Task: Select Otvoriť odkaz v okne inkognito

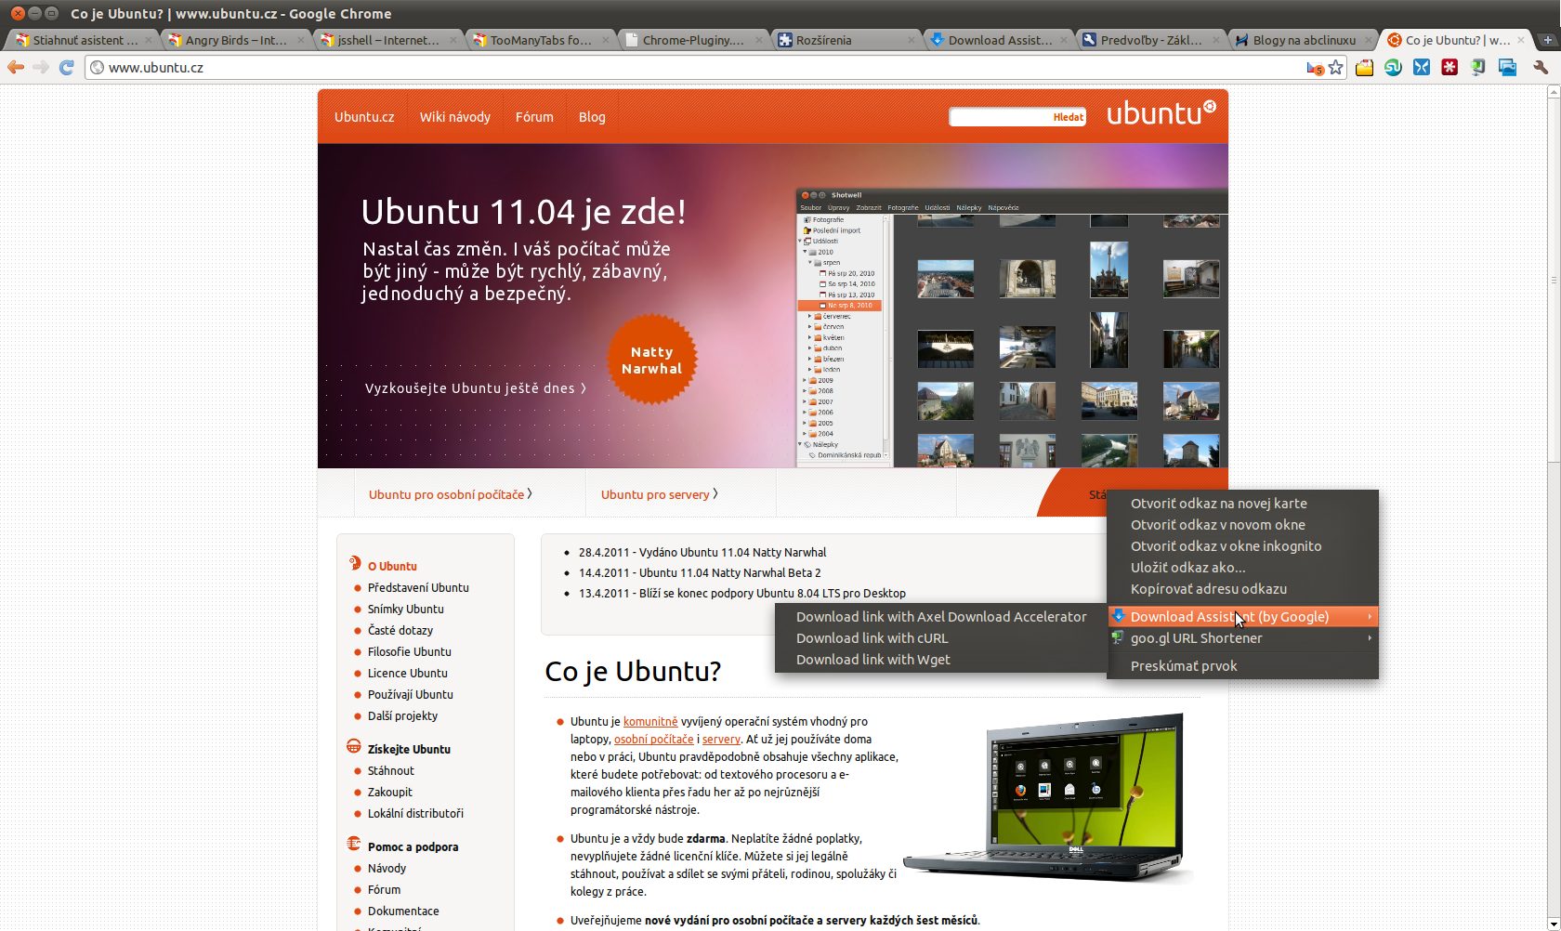Action: coord(1226,546)
